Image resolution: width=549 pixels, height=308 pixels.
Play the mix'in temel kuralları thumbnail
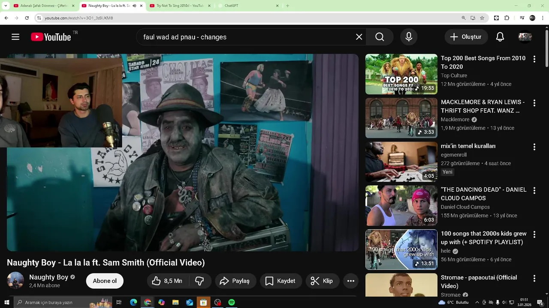[x=401, y=162]
